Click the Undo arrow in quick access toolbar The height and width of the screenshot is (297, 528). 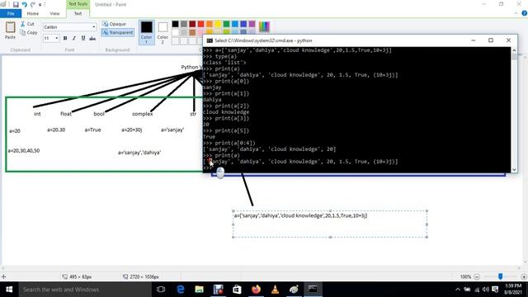pos(24,4)
